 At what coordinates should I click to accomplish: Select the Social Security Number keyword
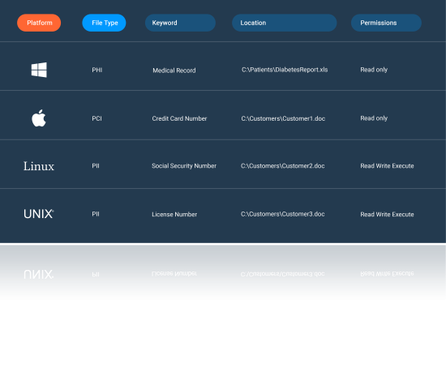pos(184,165)
